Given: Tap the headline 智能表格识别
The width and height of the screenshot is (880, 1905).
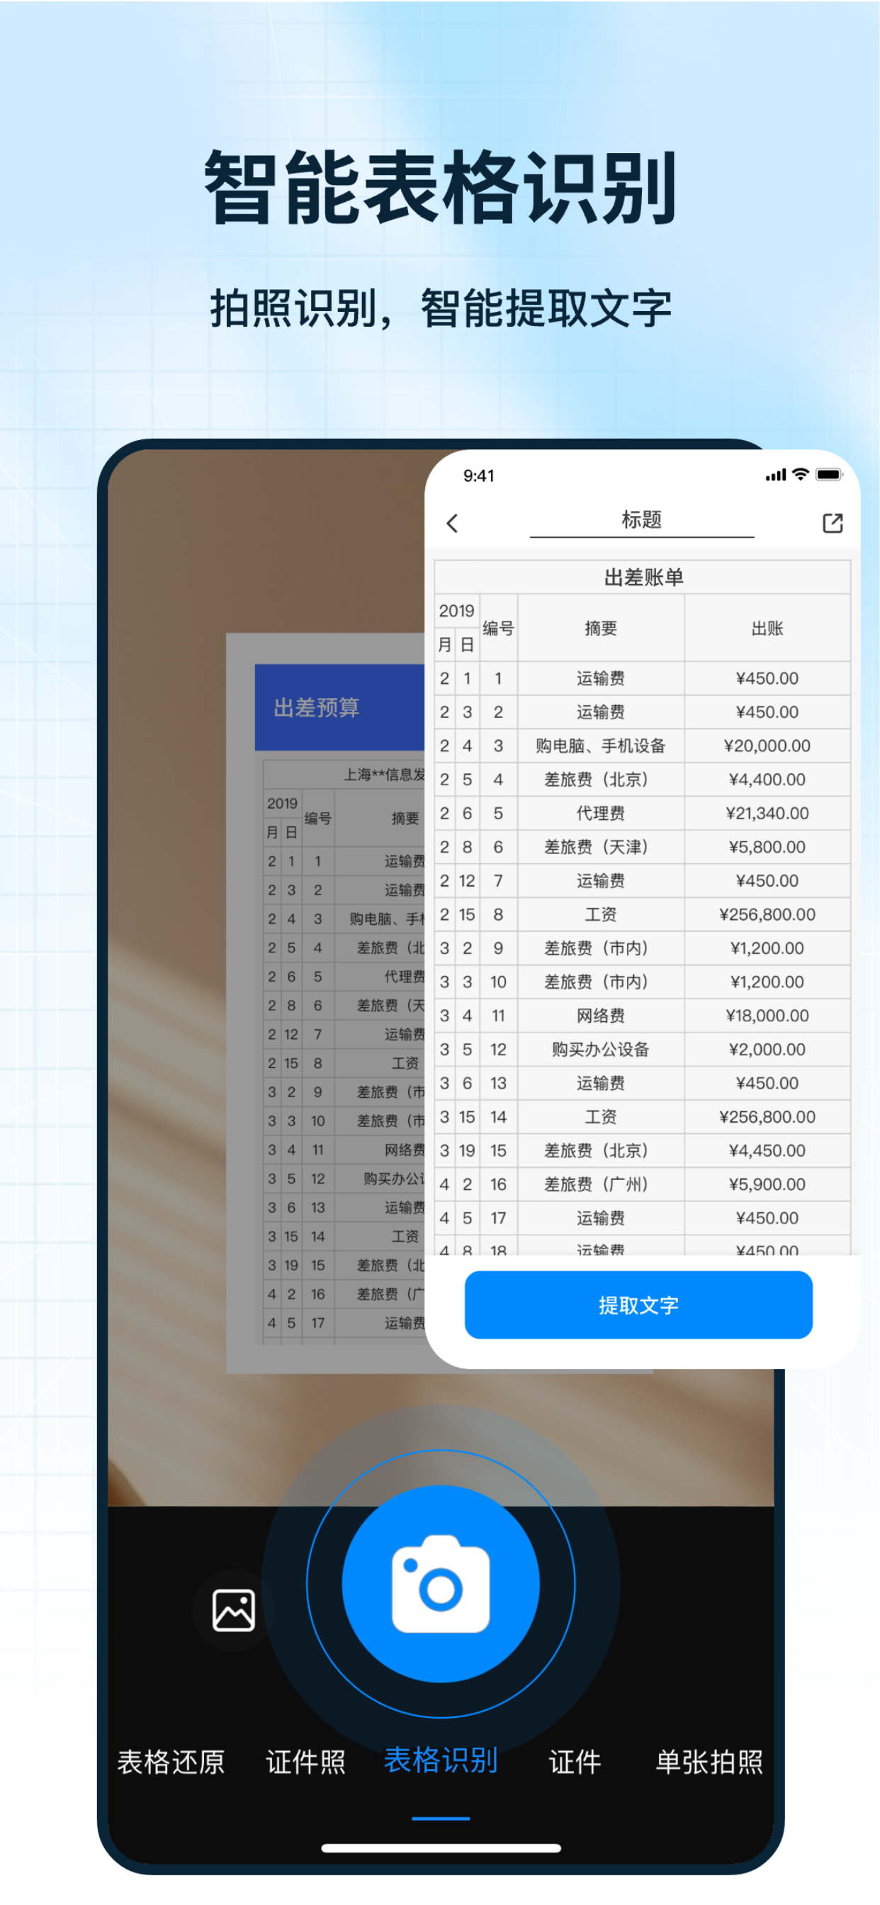Looking at the screenshot, I should (x=441, y=187).
